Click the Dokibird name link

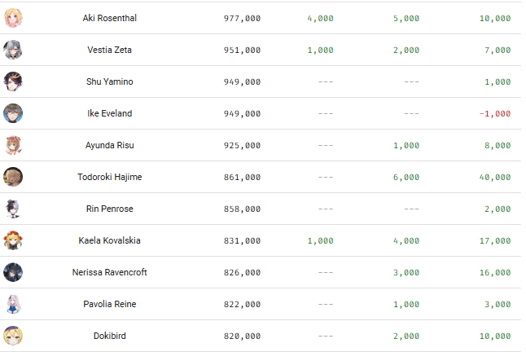click(x=109, y=336)
